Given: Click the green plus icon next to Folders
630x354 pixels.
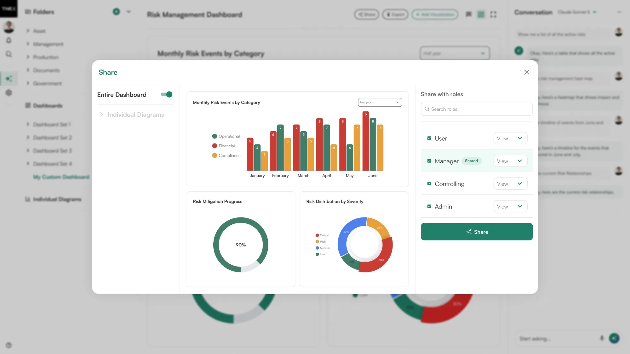Looking at the screenshot, I should pos(116,12).
